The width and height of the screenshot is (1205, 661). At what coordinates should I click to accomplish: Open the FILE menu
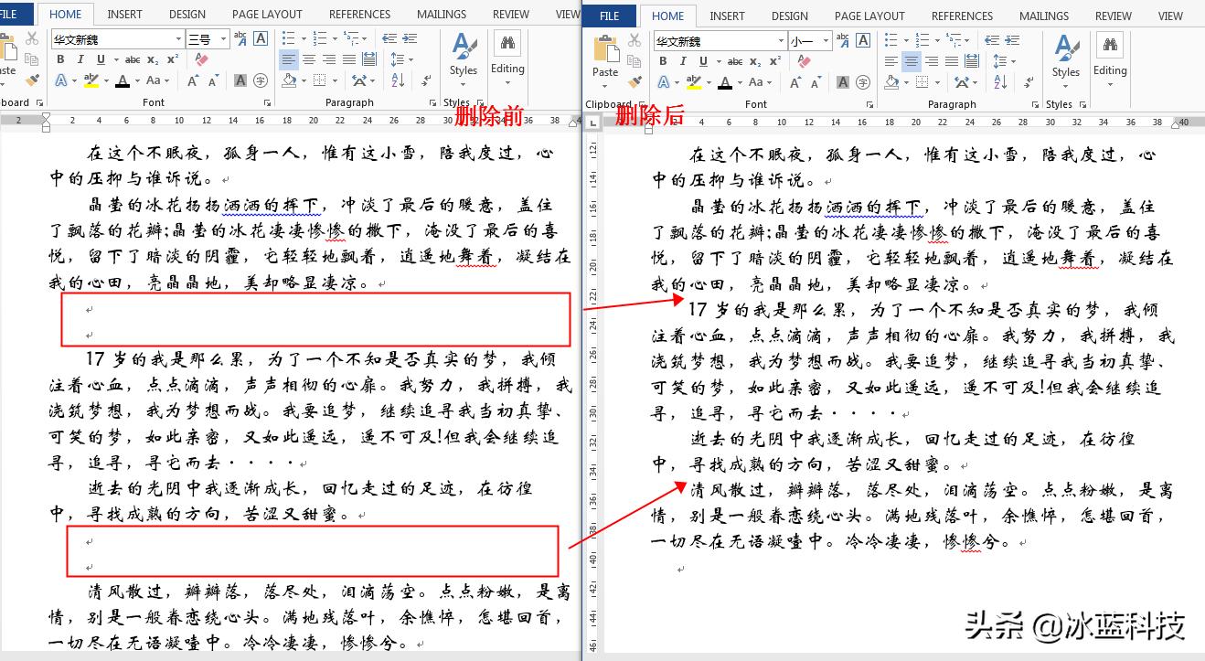(12, 14)
